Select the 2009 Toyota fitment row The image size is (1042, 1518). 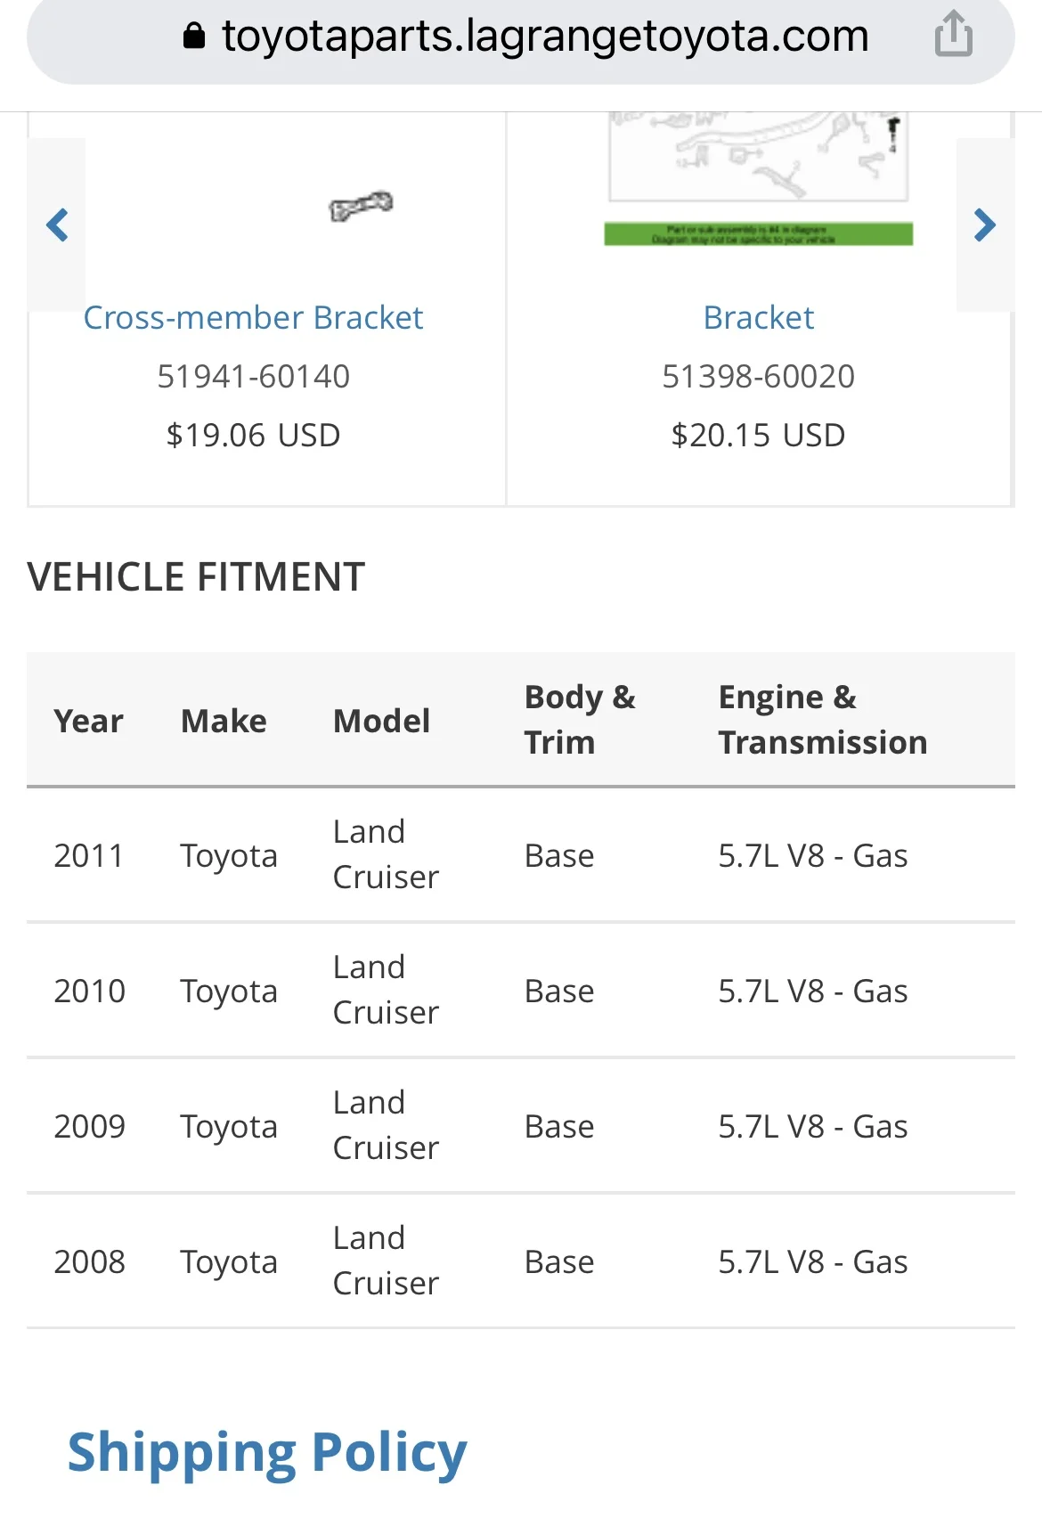[x=520, y=1126]
